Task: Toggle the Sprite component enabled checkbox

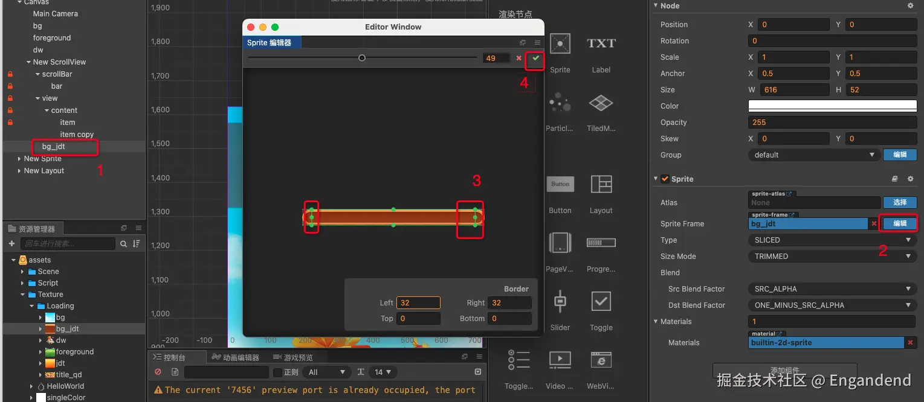Action: pos(665,179)
